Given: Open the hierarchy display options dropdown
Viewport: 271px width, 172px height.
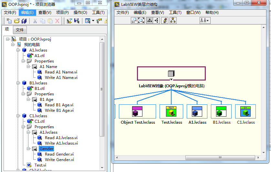Looking at the screenshot, I should pyautogui.click(x=205, y=21).
